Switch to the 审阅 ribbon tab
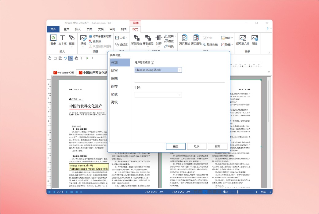The height and width of the screenshot is (214, 319). [112, 29]
